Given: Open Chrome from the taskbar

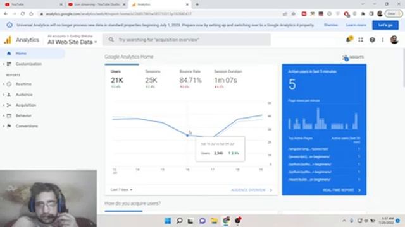Looking at the screenshot, I should click(x=227, y=221).
